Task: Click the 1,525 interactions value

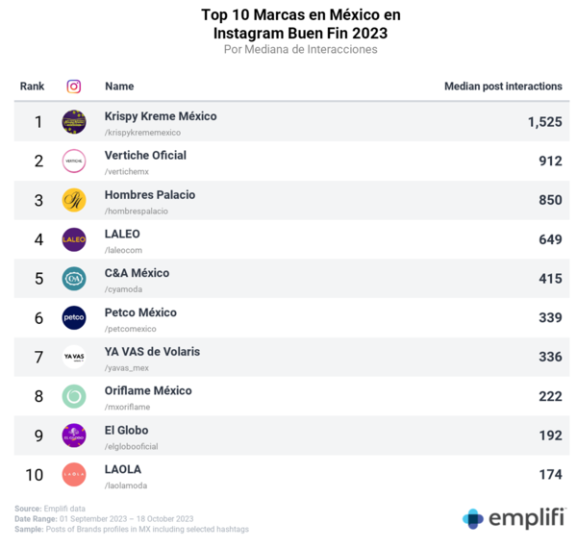Action: pos(545,122)
